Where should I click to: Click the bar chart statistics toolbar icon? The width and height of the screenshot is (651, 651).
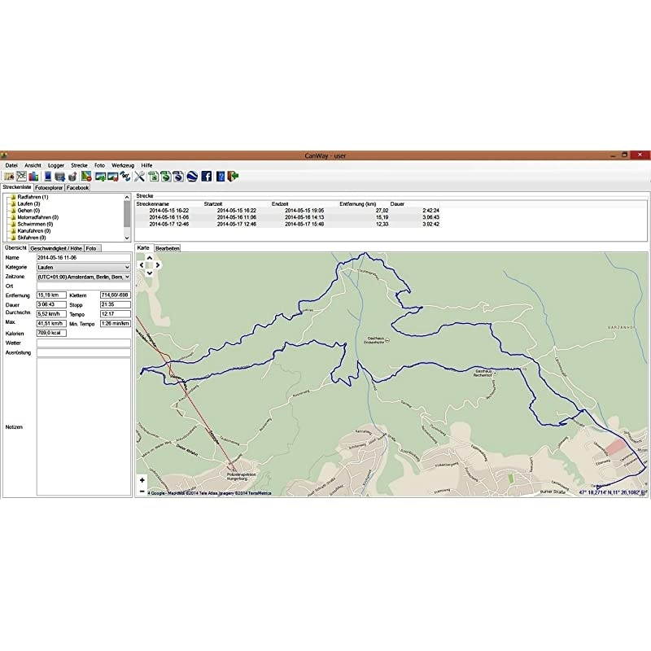34,176
